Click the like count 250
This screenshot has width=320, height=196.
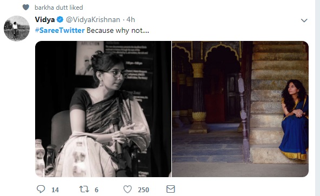point(143,190)
